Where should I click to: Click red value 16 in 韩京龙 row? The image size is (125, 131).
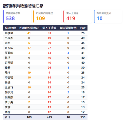[x=49, y=92]
